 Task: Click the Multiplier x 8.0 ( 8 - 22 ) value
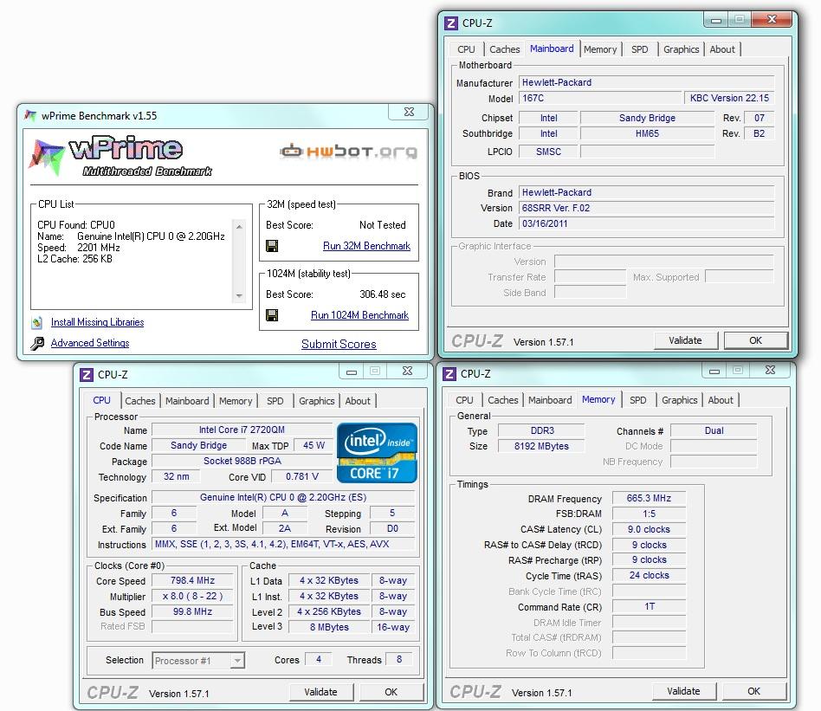click(192, 596)
